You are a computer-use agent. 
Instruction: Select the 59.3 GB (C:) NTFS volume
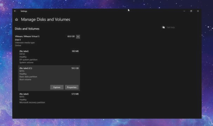coord(49,78)
